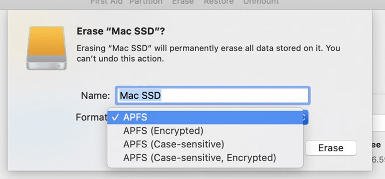Click the Name: field label
The height and width of the screenshot is (179, 385).
95,96
